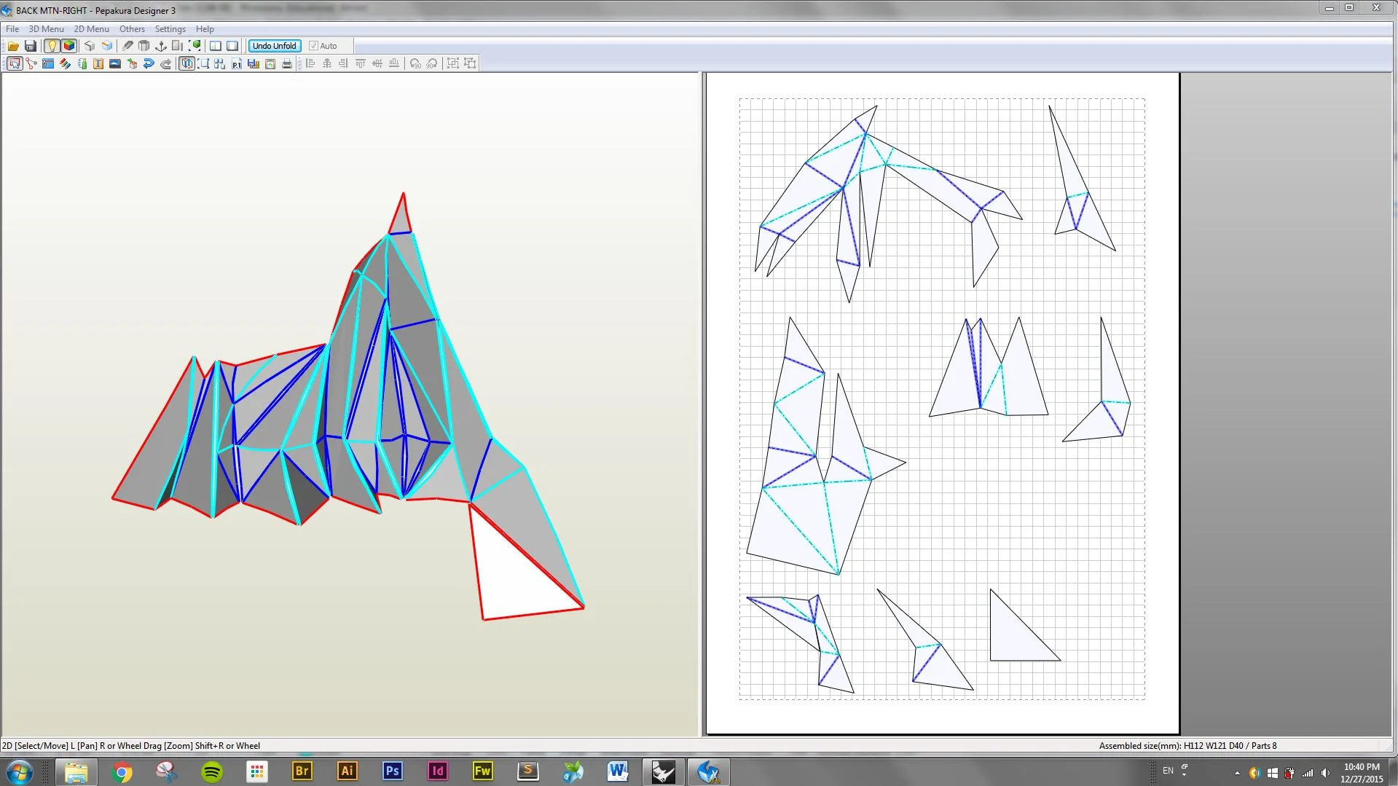Toggle the light bulb lighting button

pos(51,46)
